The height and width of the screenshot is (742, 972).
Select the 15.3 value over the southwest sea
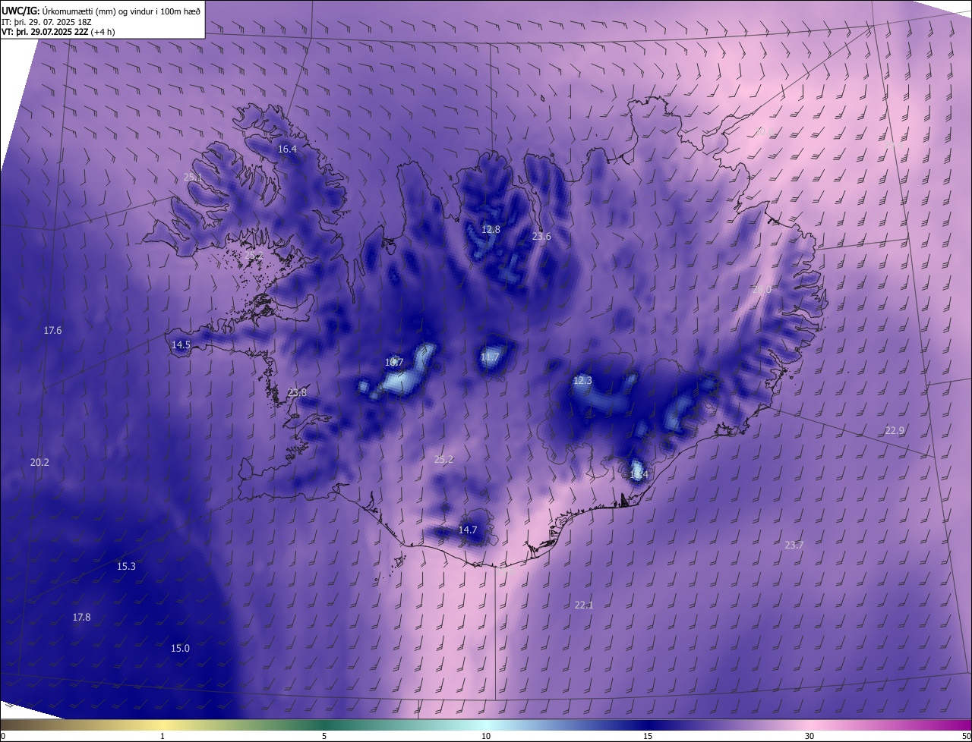pyautogui.click(x=126, y=567)
